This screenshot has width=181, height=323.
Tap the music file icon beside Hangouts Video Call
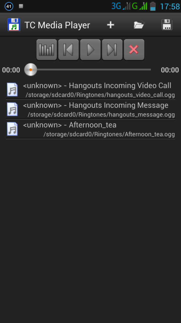(12, 90)
